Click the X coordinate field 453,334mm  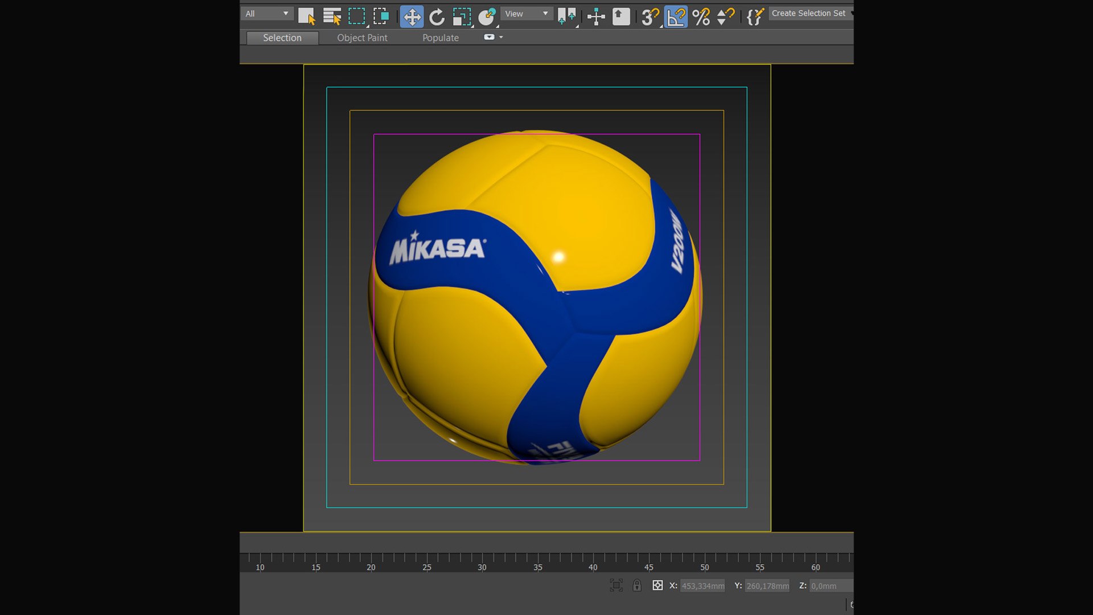pyautogui.click(x=702, y=586)
